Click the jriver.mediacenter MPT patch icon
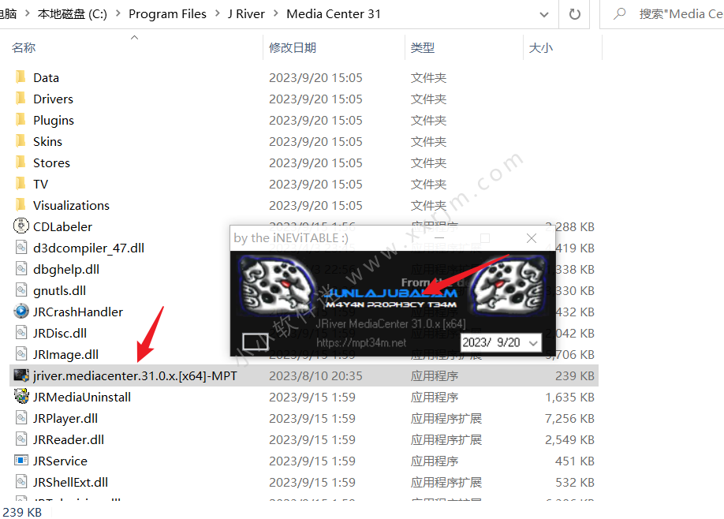724x519 pixels. click(21, 375)
